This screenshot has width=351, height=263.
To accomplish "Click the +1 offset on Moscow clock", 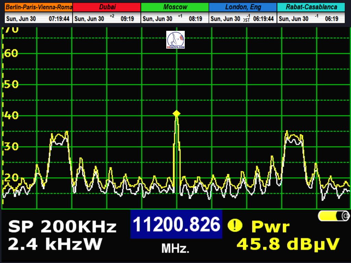I will [180, 16].
